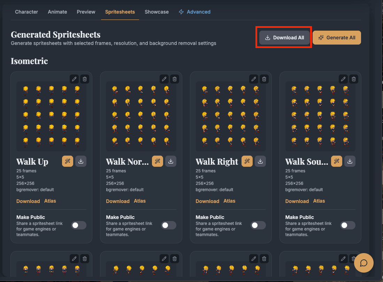The width and height of the screenshot is (383, 282).
Task: Delete the Walk Up spritesheet via trash icon
Action: (85, 79)
